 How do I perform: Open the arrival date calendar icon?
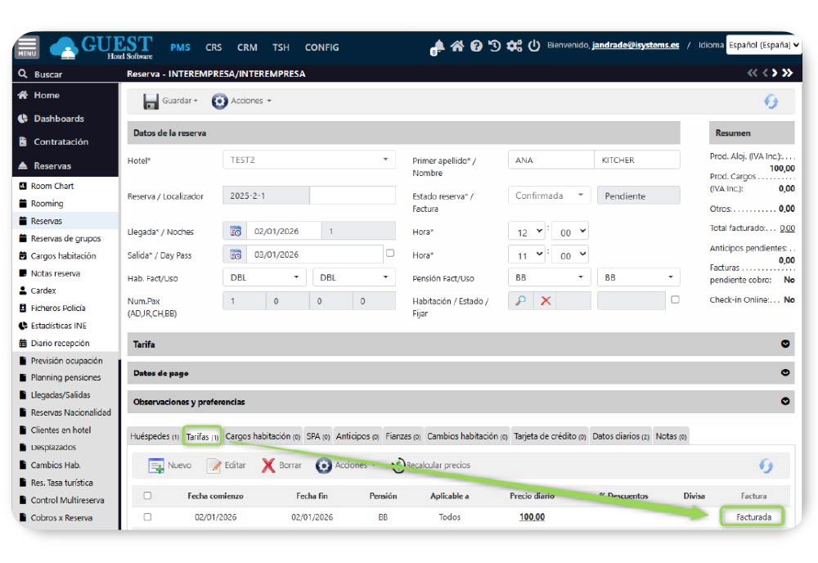pos(235,232)
